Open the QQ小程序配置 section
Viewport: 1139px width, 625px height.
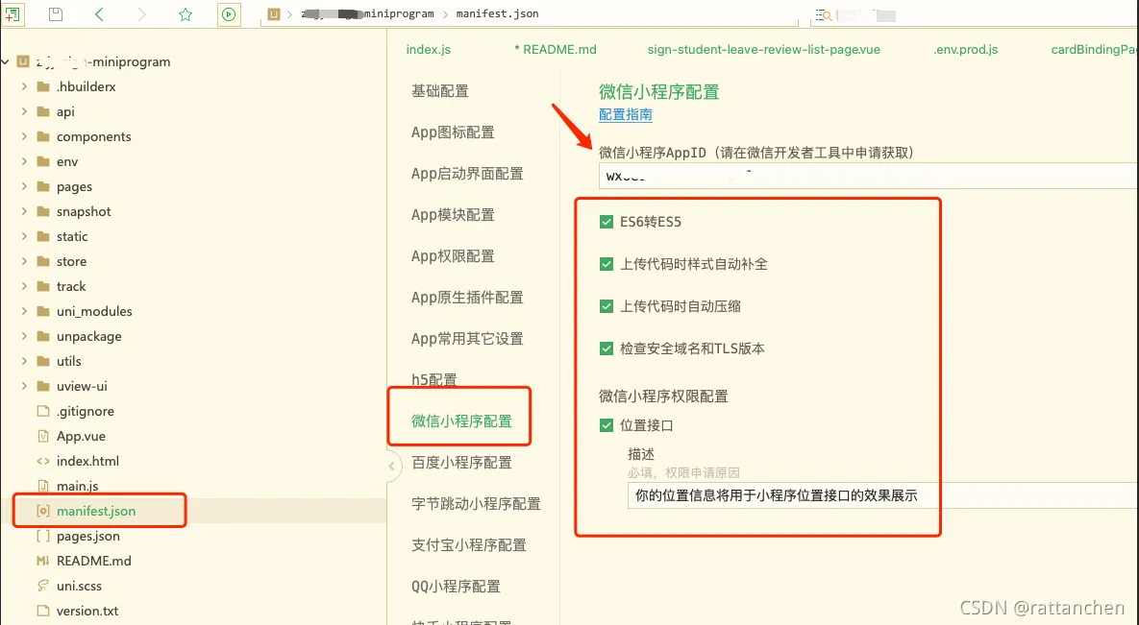[456, 587]
